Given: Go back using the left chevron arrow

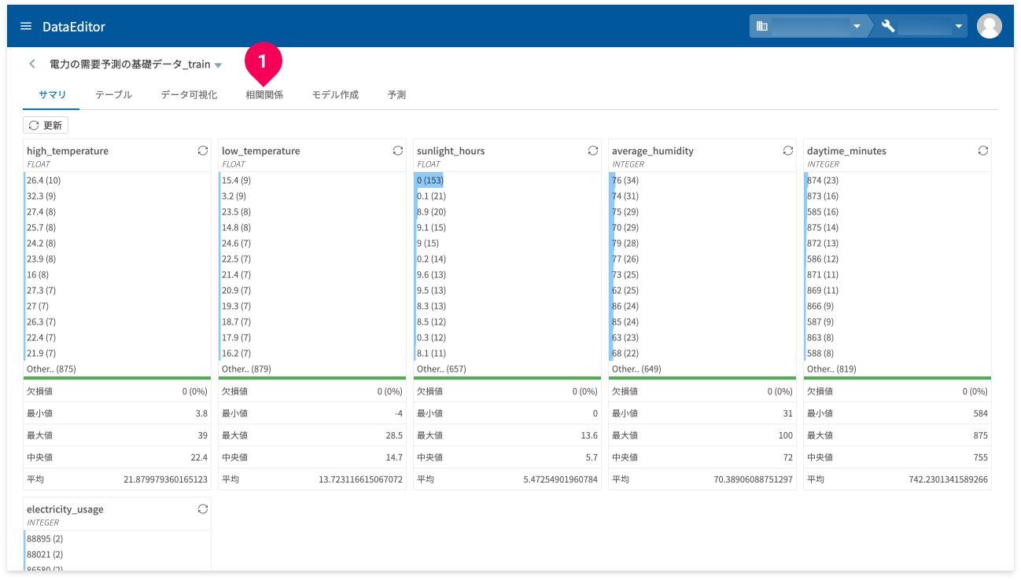Looking at the screenshot, I should click(x=32, y=64).
